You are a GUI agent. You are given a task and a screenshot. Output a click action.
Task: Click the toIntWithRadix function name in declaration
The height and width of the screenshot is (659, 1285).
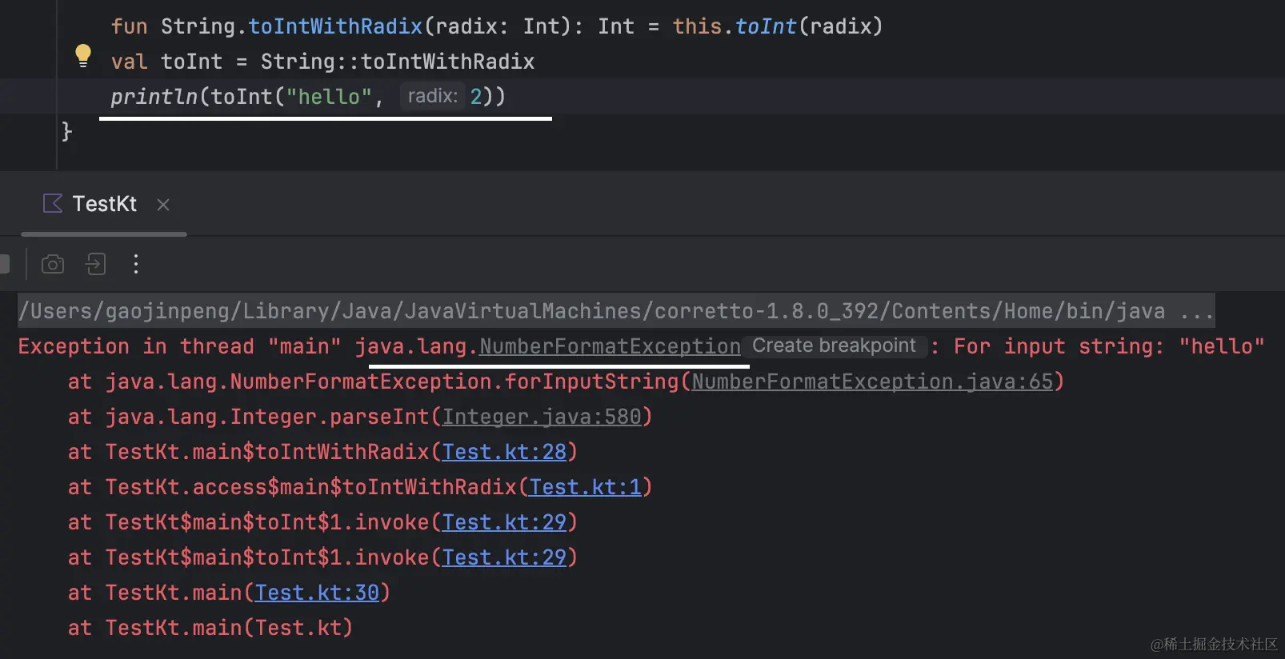point(335,26)
